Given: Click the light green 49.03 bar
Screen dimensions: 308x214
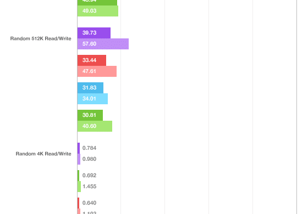Looking at the screenshot, I should [x=98, y=11].
